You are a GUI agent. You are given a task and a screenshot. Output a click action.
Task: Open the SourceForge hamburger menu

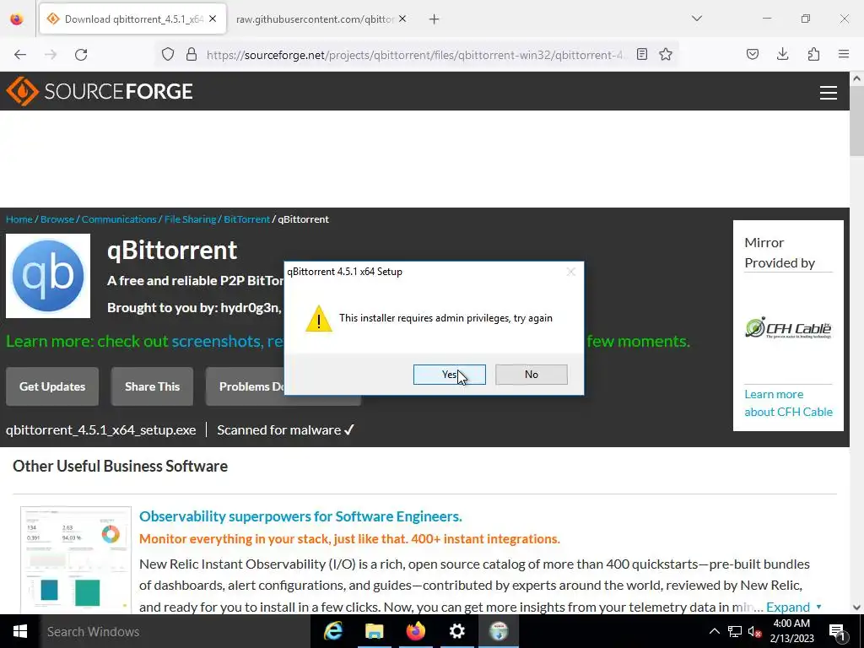(829, 93)
